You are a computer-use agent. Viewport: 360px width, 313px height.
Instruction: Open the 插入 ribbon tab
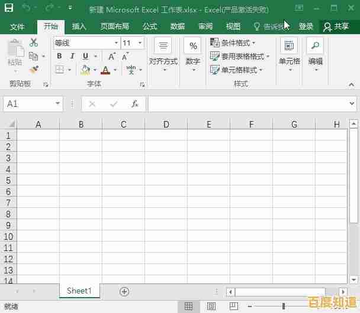click(x=79, y=27)
